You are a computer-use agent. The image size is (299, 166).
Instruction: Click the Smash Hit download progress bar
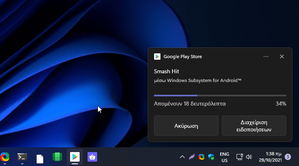(220, 96)
